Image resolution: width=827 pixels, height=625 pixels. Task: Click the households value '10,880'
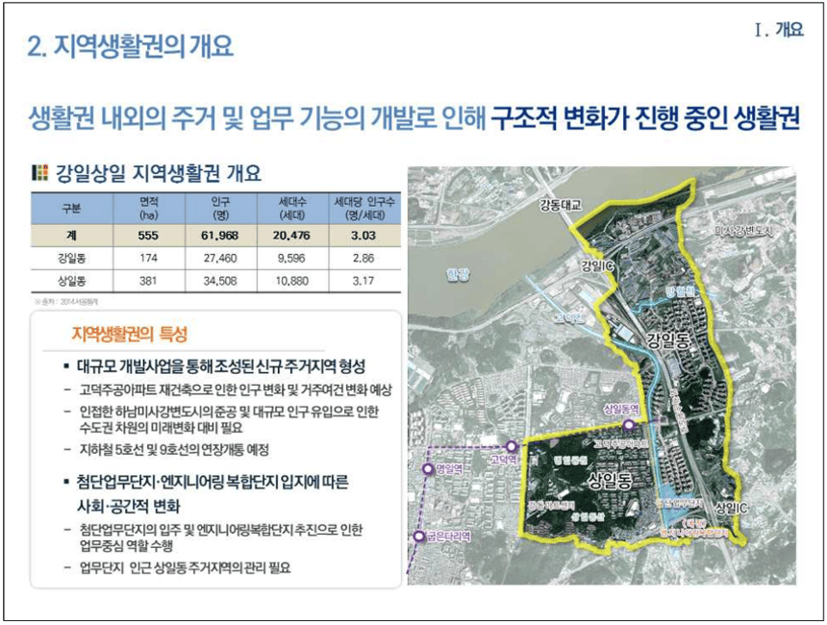tap(291, 281)
